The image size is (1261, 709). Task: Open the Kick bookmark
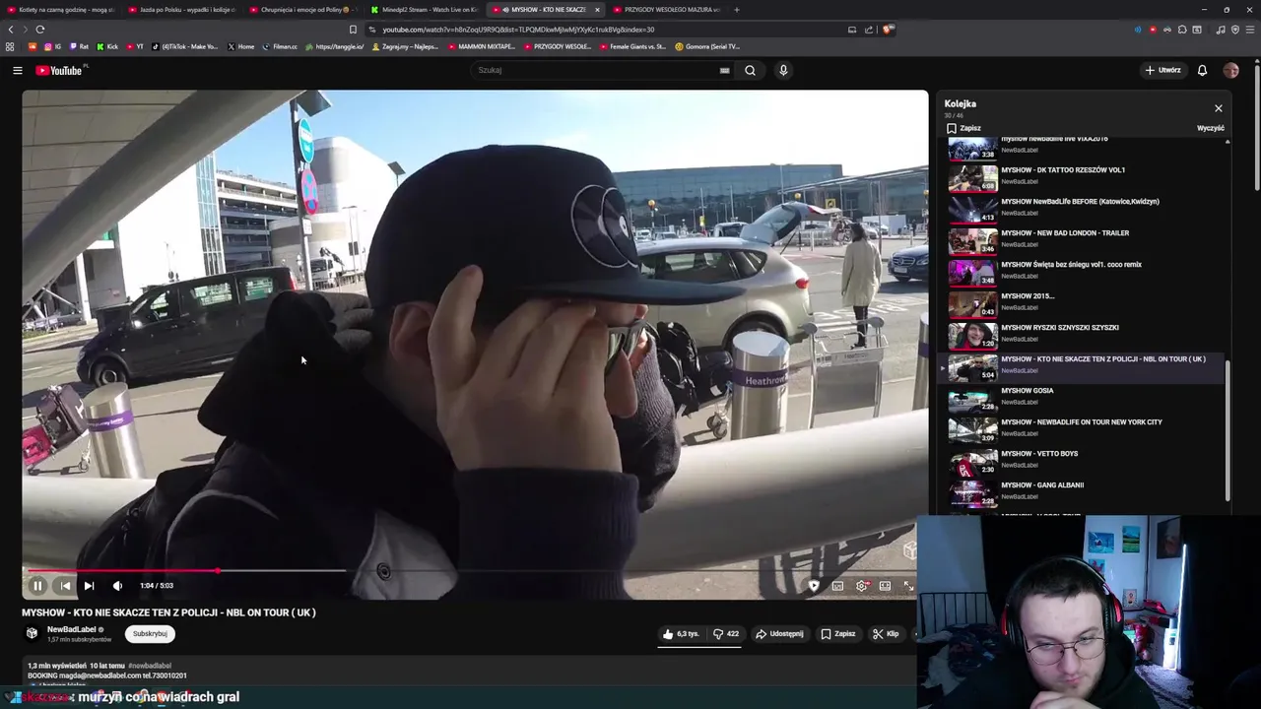108,46
